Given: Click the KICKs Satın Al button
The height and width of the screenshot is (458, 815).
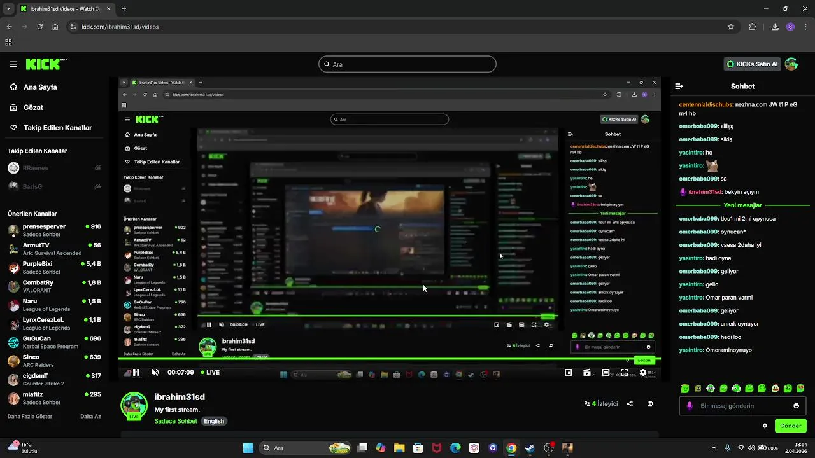Looking at the screenshot, I should tap(753, 64).
